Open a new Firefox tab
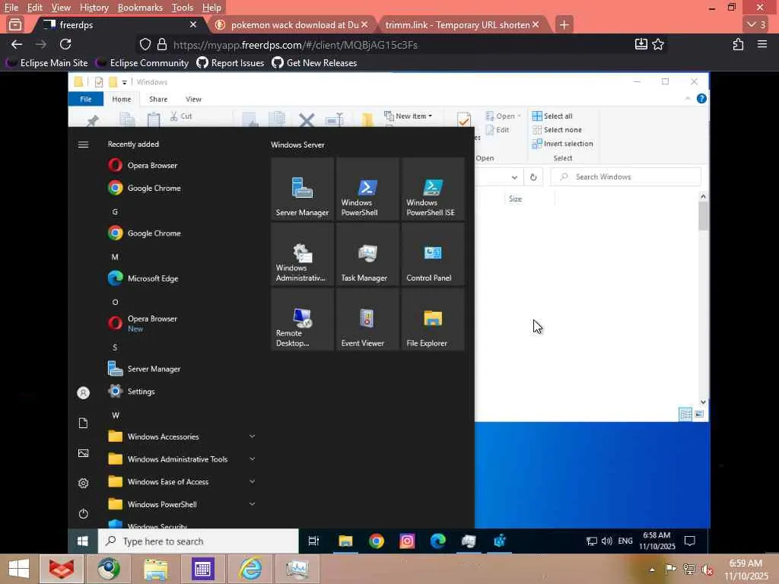Screen dimensions: 779x584 point(564,25)
